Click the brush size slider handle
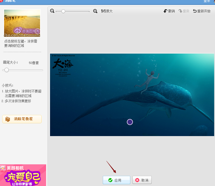This screenshot has width=215, height=186. (7, 70)
